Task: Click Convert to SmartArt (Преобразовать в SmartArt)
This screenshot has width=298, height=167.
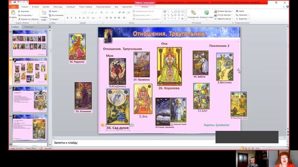Action: [x=146, y=19]
